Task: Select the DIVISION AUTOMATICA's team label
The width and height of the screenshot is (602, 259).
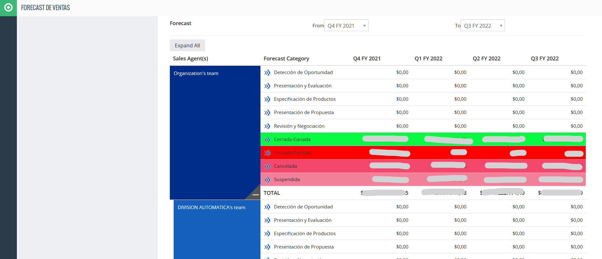Action: tap(211, 208)
